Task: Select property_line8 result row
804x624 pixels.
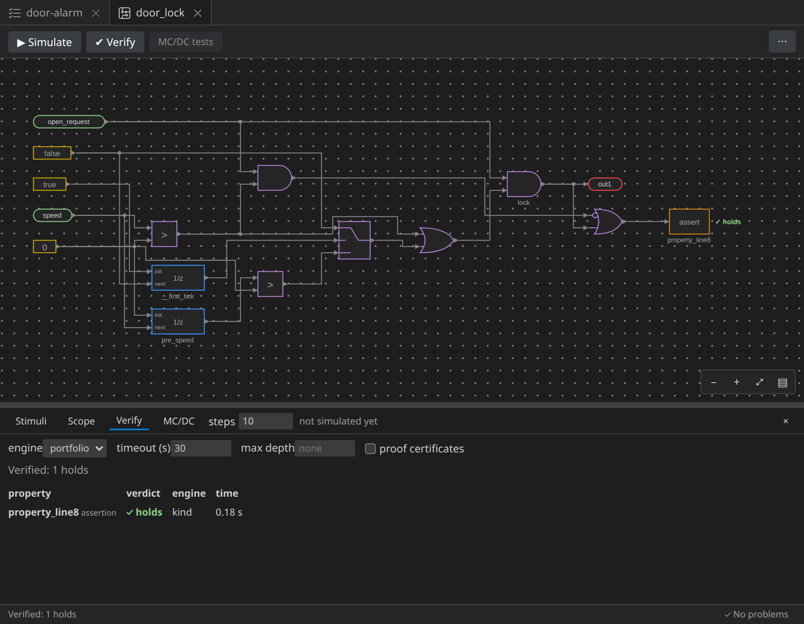Action: (126, 512)
